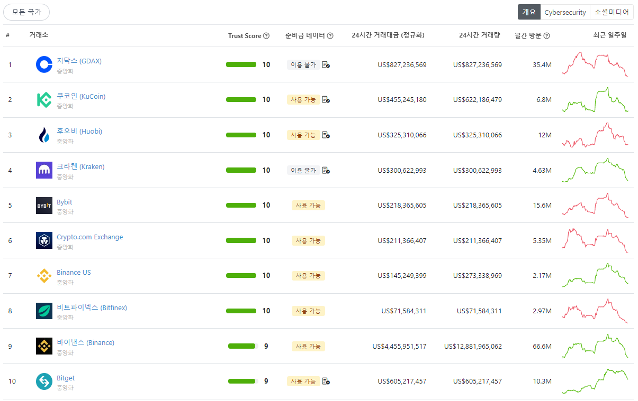Click the GDAX seven-day sparkline chart
638x401 pixels.
pyautogui.click(x=595, y=64)
